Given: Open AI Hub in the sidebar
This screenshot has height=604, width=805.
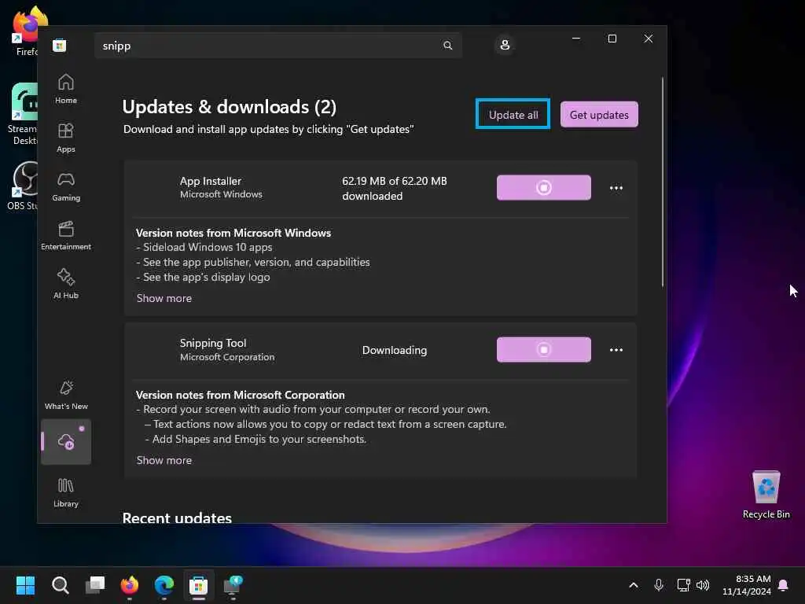Looking at the screenshot, I should tap(66, 284).
